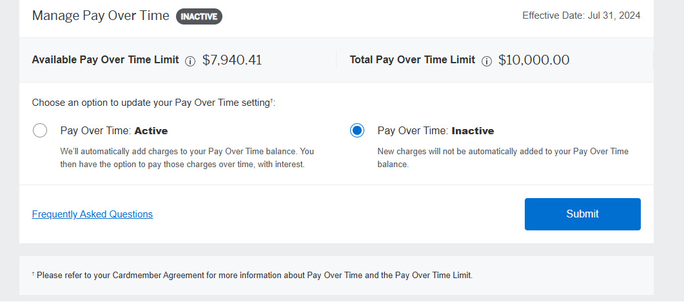Click the Effective Date Jul 31, 2024 text
The width and height of the screenshot is (684, 302).
click(x=581, y=15)
